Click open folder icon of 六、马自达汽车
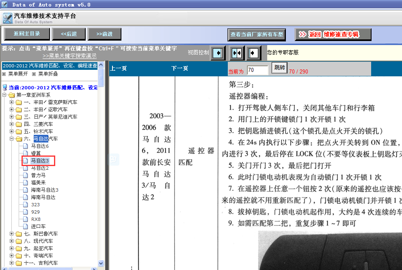 click(19, 139)
